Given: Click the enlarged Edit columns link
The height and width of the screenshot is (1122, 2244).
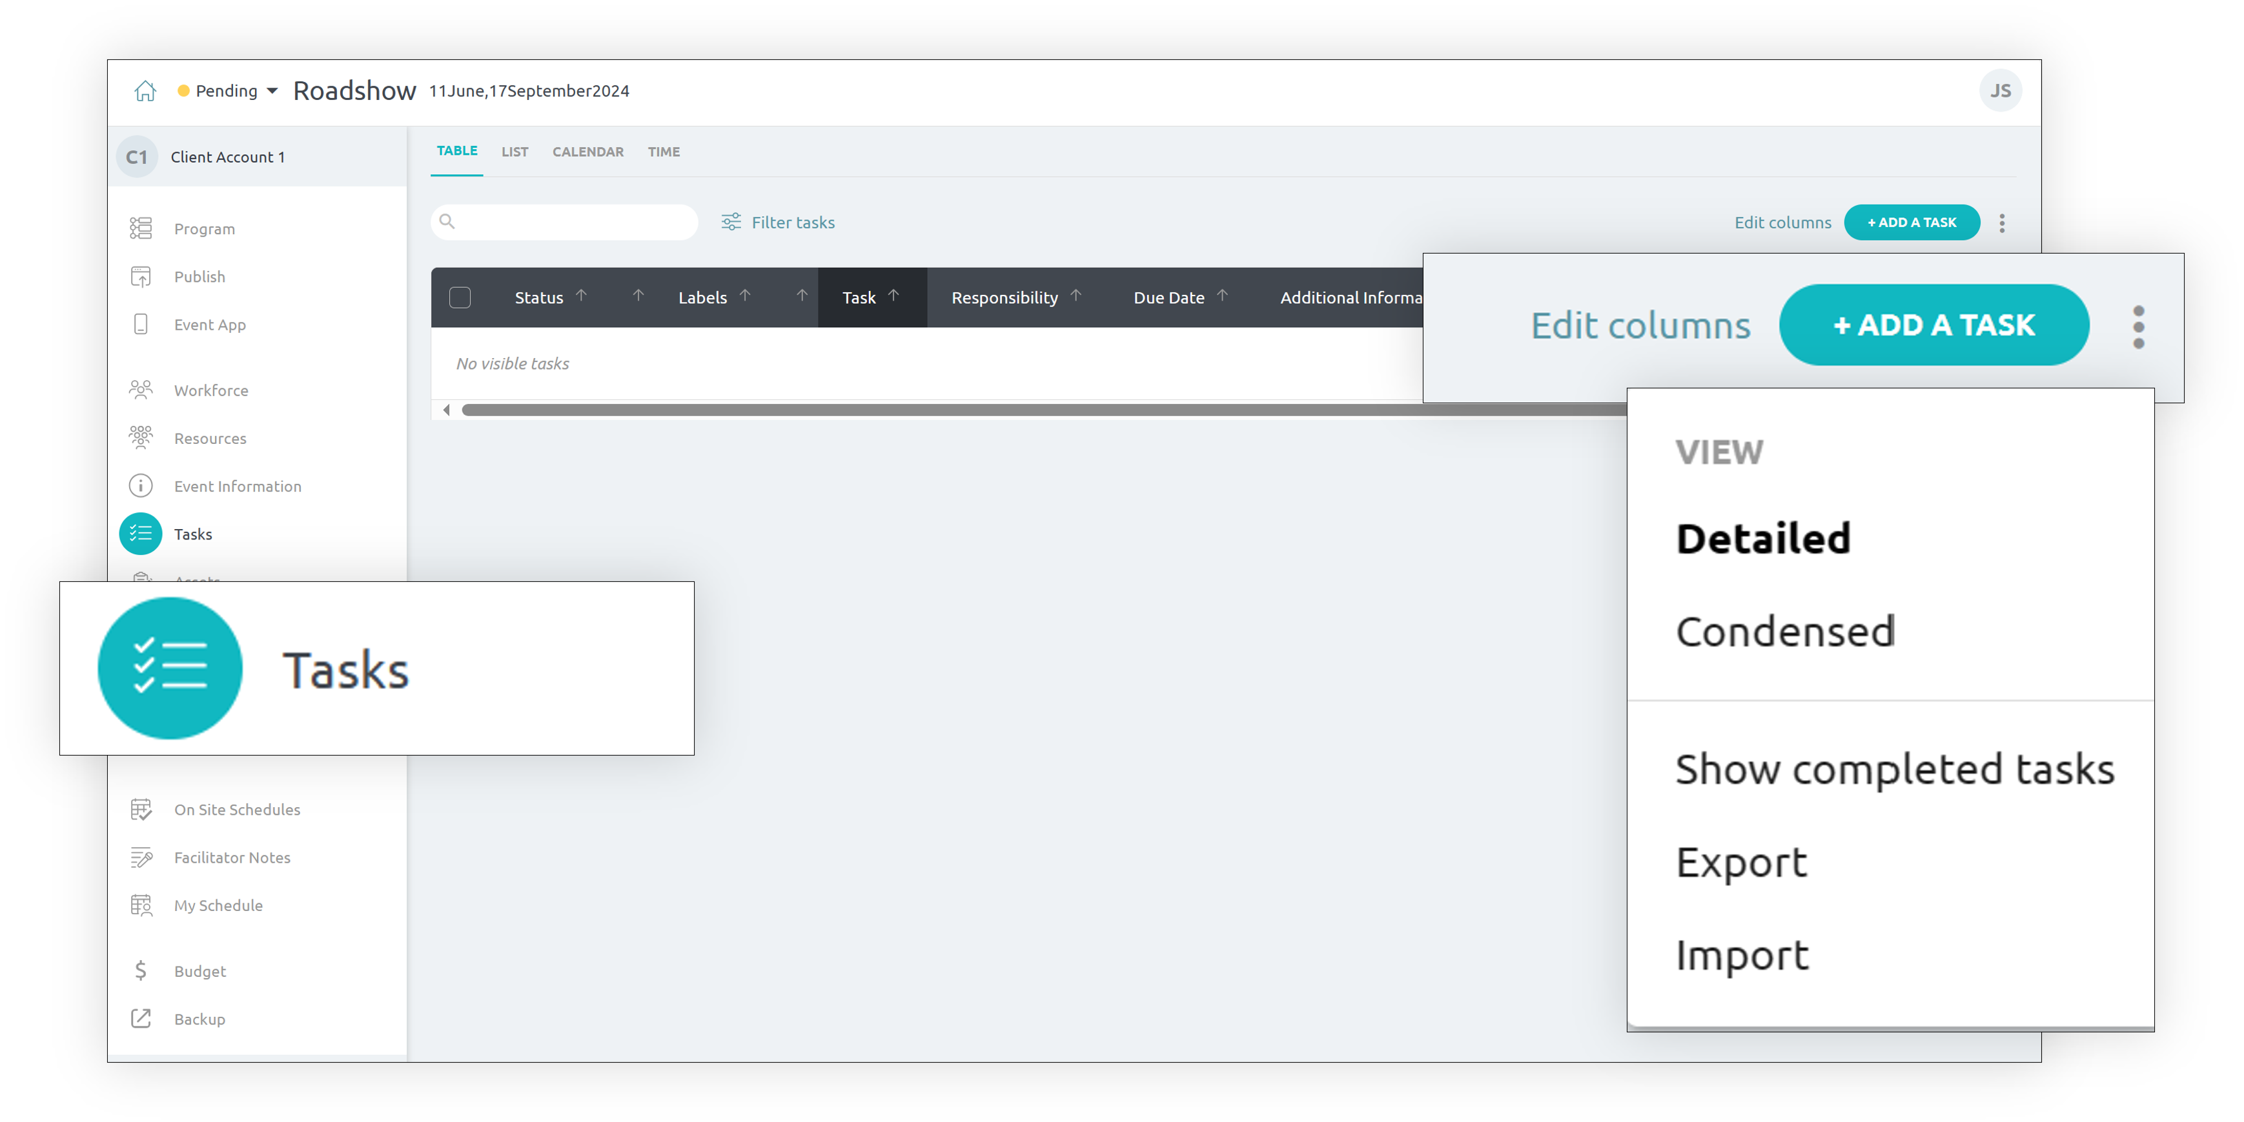Looking at the screenshot, I should tap(1640, 326).
